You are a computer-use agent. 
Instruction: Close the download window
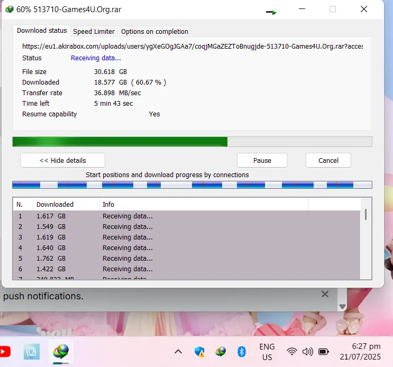(364, 9)
